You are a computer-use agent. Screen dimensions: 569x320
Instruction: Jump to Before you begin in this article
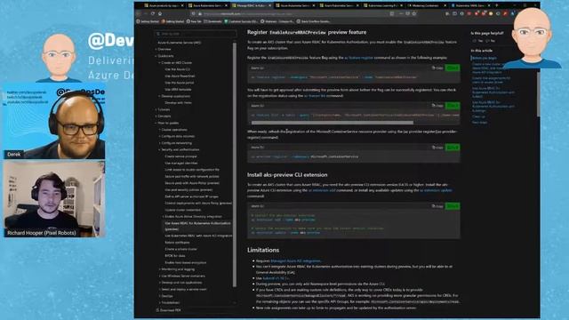coord(485,58)
